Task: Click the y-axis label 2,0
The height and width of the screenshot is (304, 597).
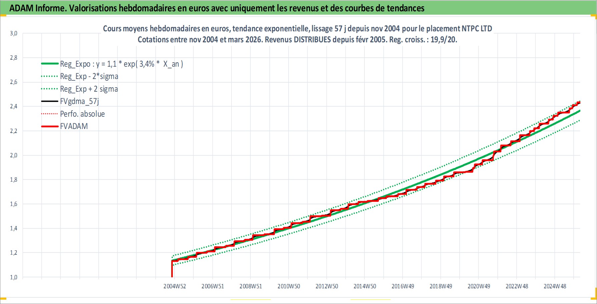Action: click(13, 155)
